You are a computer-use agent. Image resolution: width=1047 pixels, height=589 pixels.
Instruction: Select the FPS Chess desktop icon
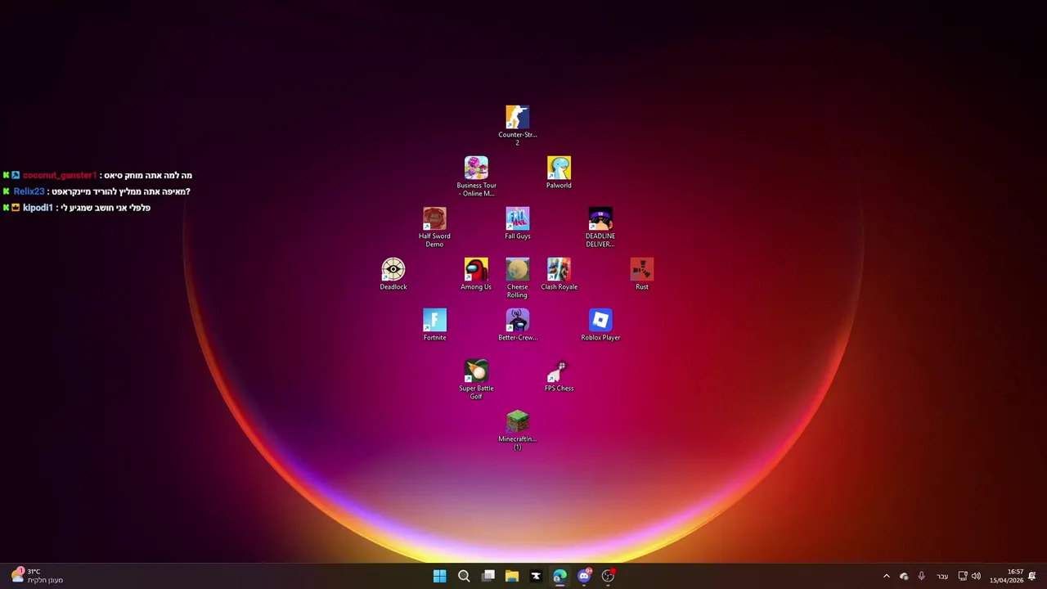click(x=559, y=375)
